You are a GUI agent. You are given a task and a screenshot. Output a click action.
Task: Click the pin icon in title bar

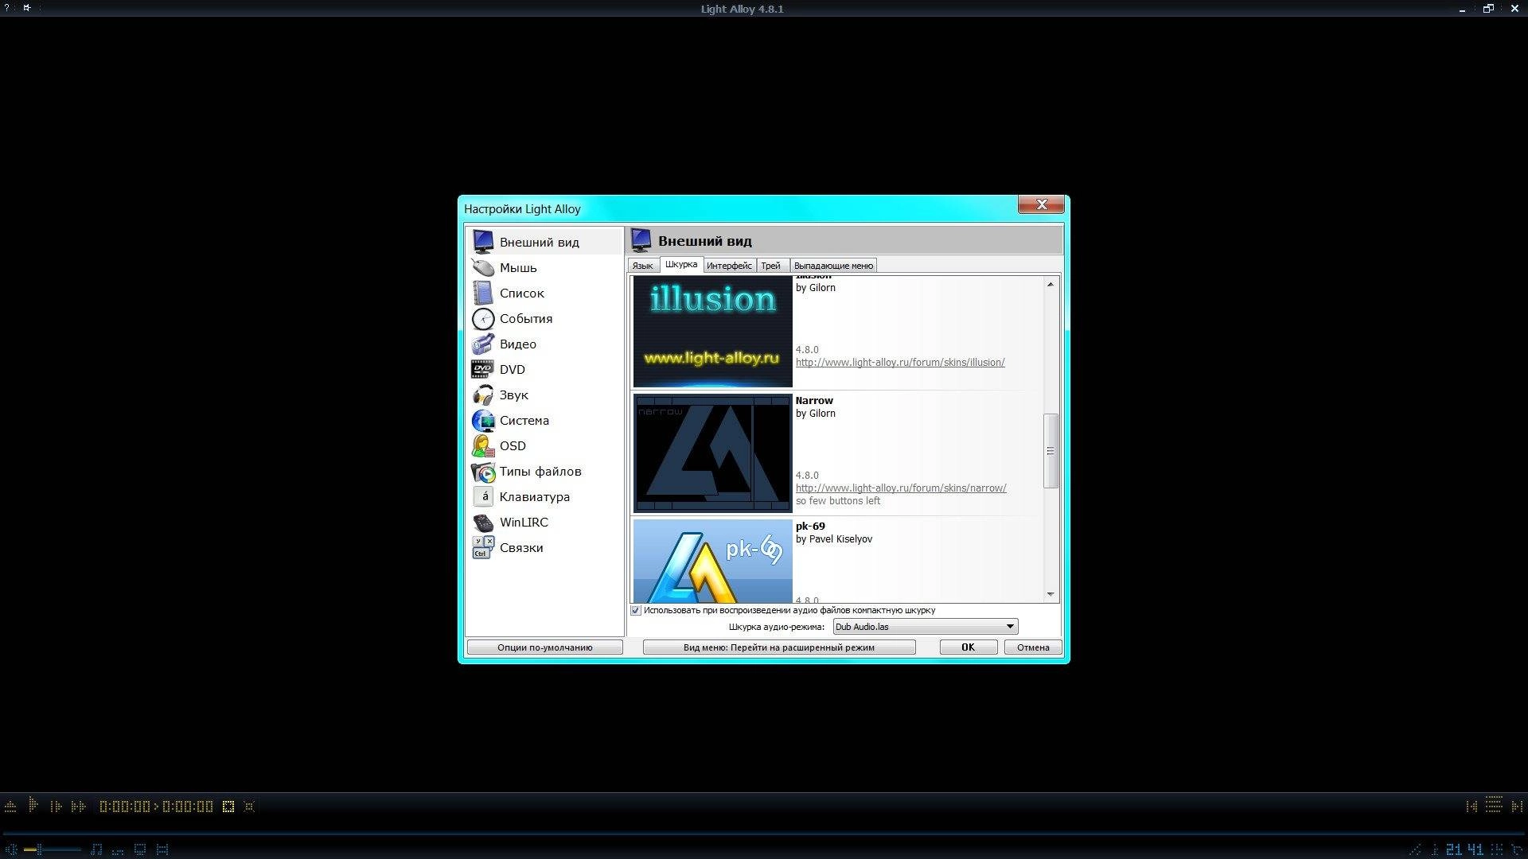[x=26, y=8]
